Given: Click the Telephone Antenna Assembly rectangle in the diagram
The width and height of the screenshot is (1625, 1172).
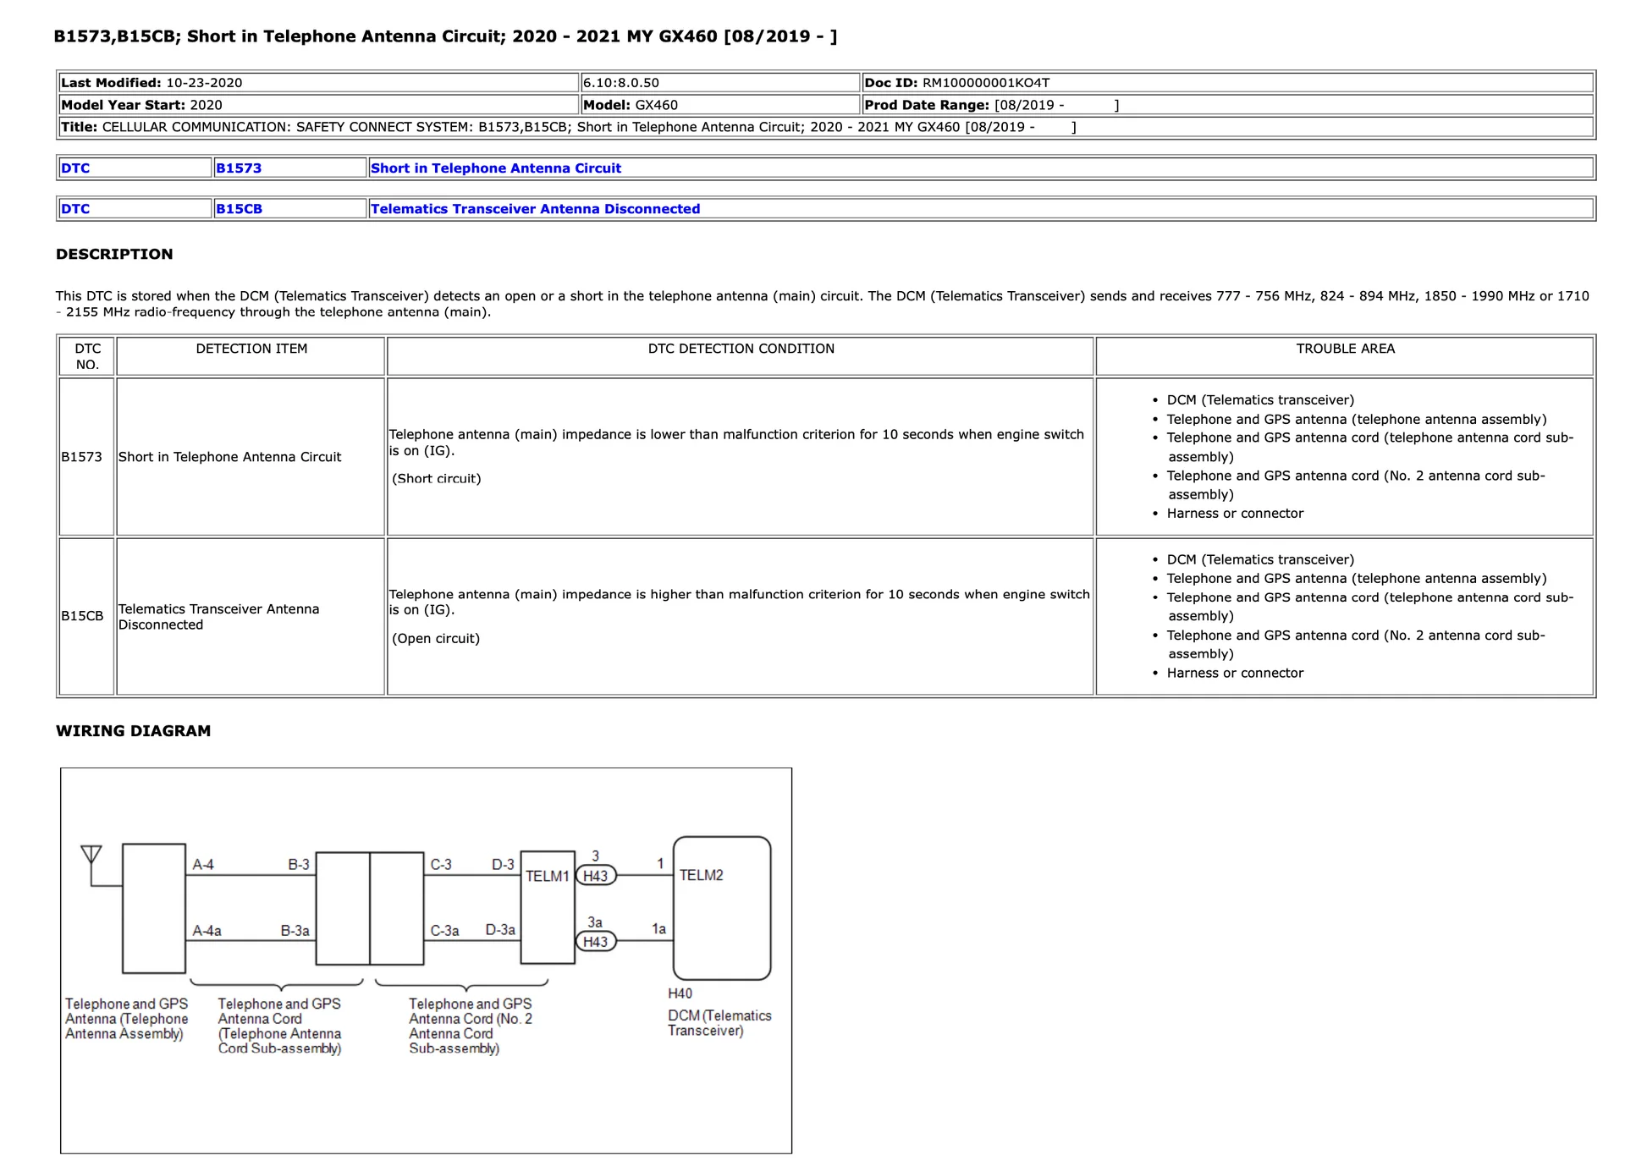Looking at the screenshot, I should [153, 908].
